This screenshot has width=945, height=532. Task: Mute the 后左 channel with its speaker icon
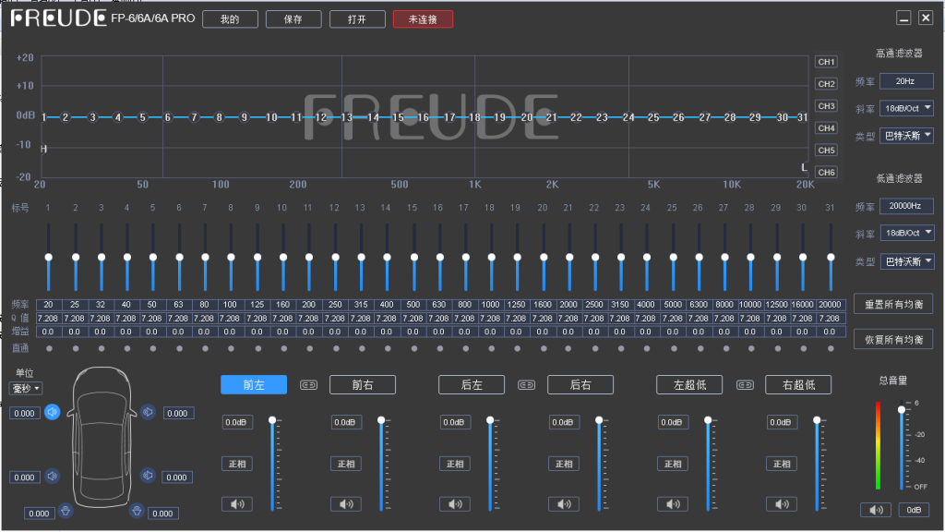454,503
